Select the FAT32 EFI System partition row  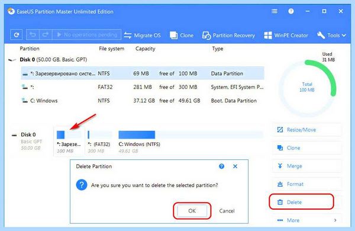point(143,87)
